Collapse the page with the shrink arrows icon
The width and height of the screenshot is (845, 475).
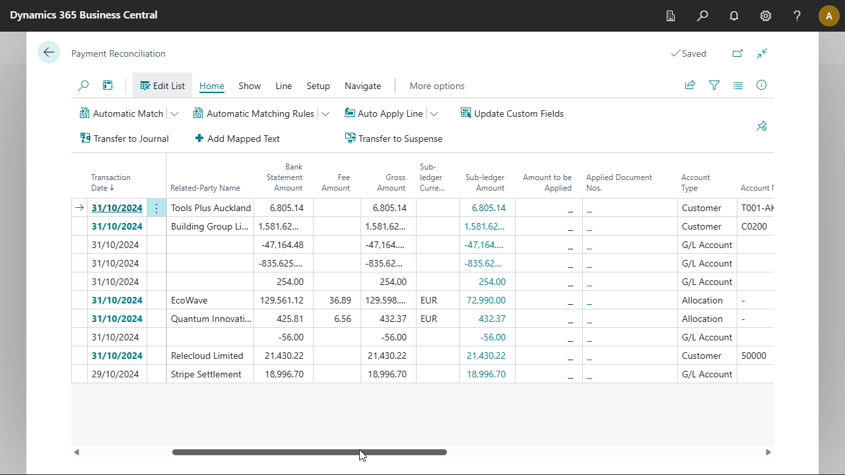tap(762, 53)
